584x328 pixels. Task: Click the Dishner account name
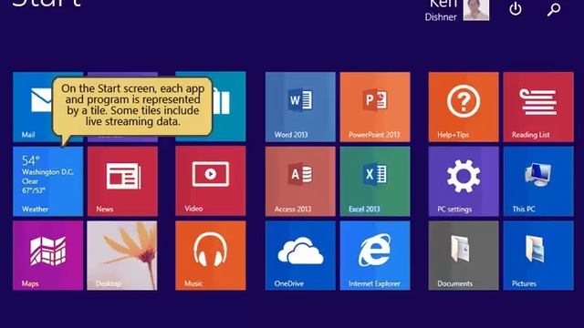point(441,17)
